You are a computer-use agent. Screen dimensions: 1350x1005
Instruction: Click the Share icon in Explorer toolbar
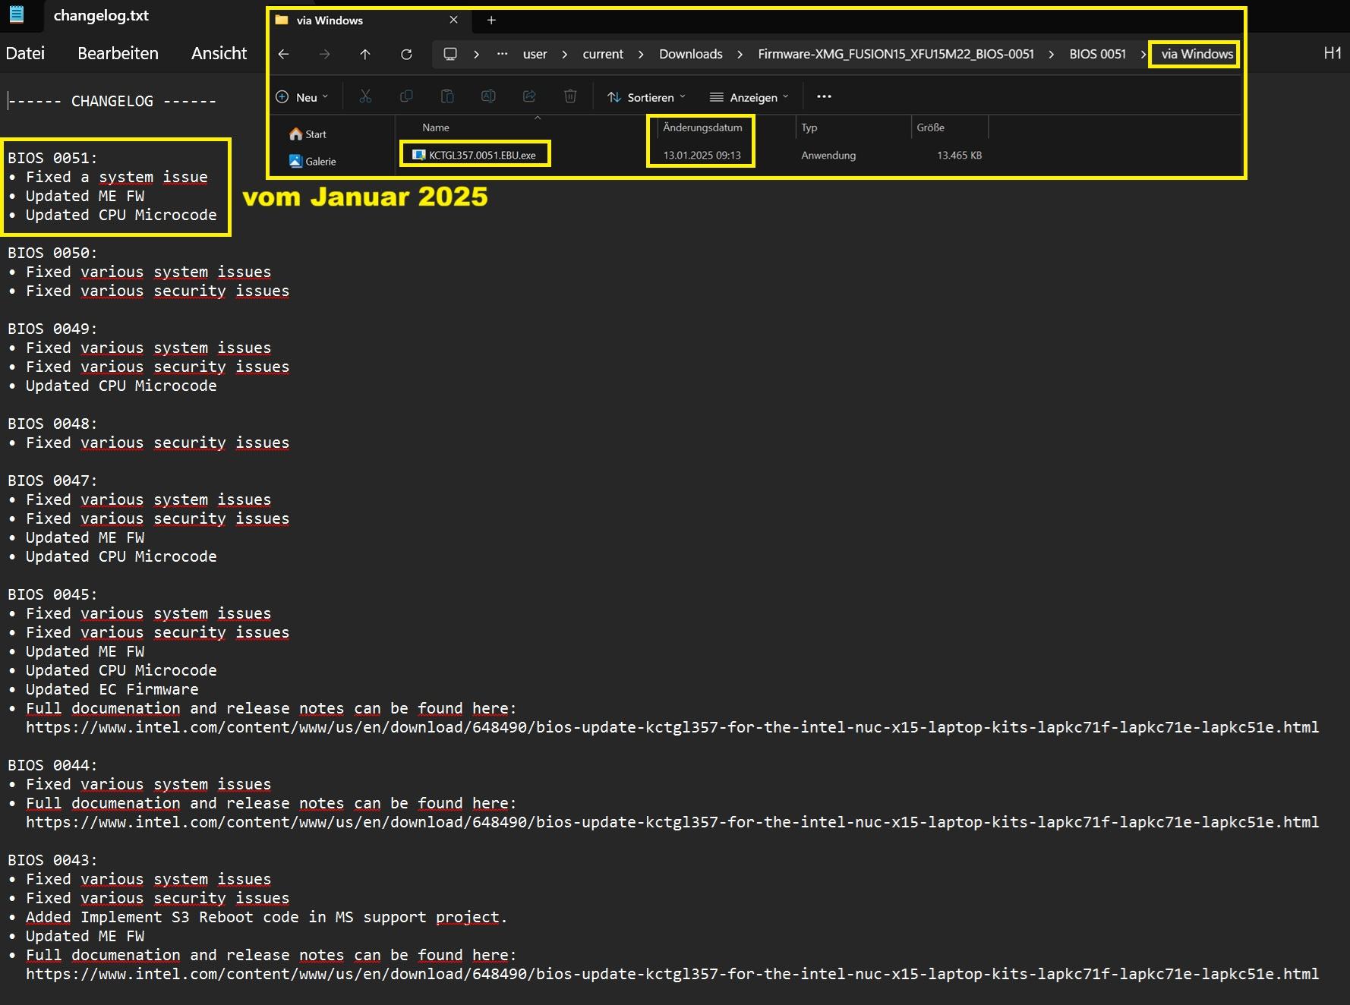[529, 96]
